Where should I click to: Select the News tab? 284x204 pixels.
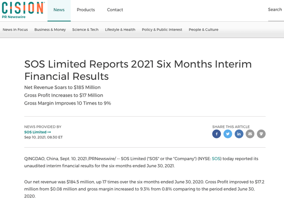click(x=59, y=10)
